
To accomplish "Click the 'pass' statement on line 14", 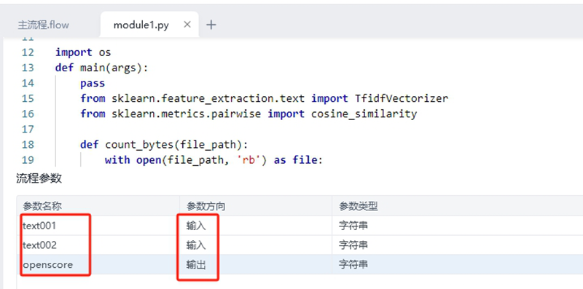I will point(93,83).
